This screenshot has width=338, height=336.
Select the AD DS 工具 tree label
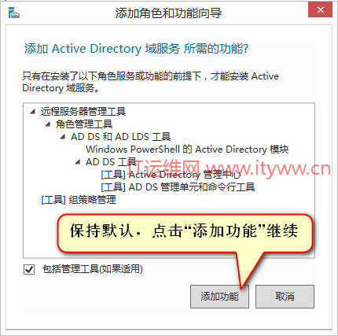tap(111, 162)
